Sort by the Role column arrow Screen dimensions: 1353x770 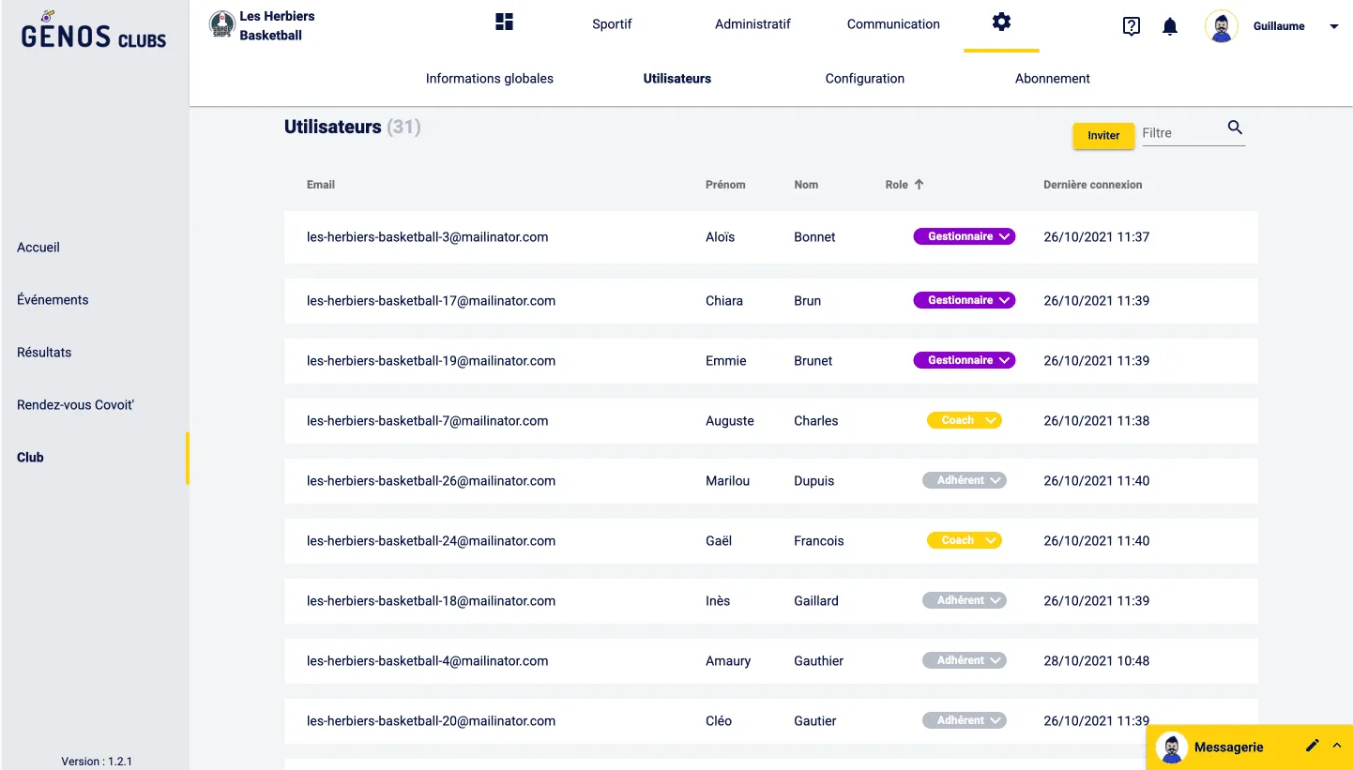(x=919, y=185)
